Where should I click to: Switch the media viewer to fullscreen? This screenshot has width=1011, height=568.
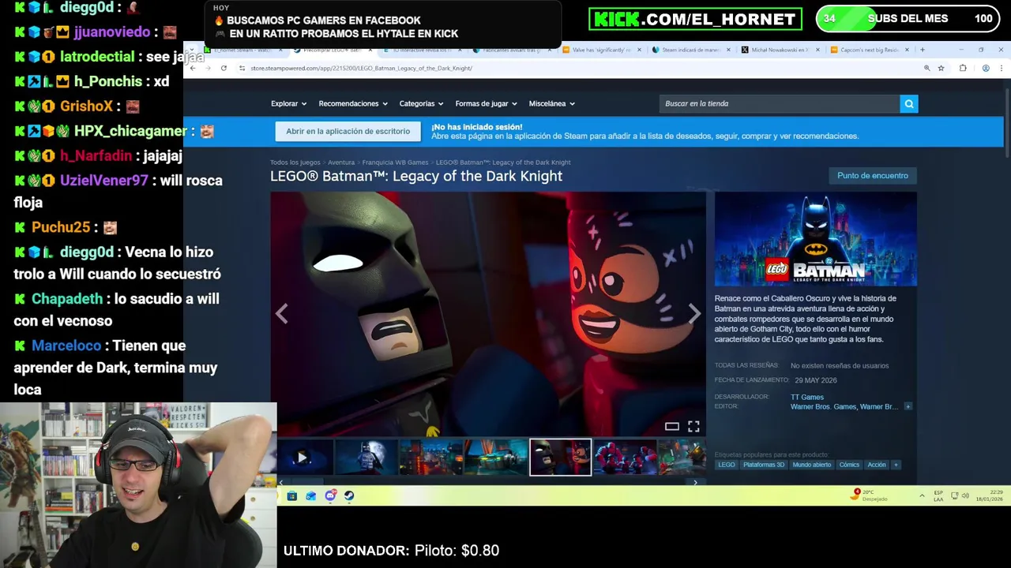tap(693, 426)
